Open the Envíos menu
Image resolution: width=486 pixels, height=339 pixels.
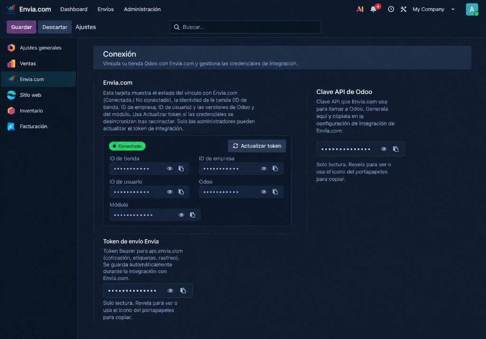(x=105, y=9)
